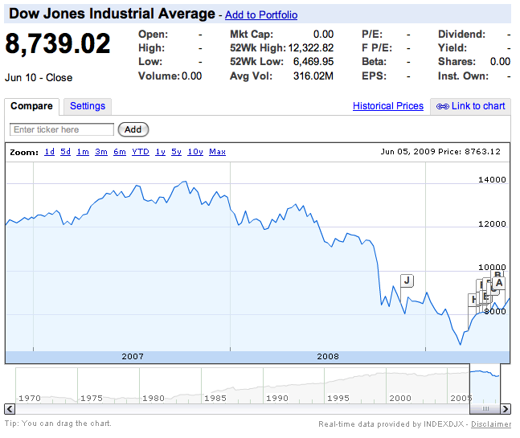The height and width of the screenshot is (438, 520).
Task: Select the 3m zoom range
Action: pyautogui.click(x=101, y=152)
